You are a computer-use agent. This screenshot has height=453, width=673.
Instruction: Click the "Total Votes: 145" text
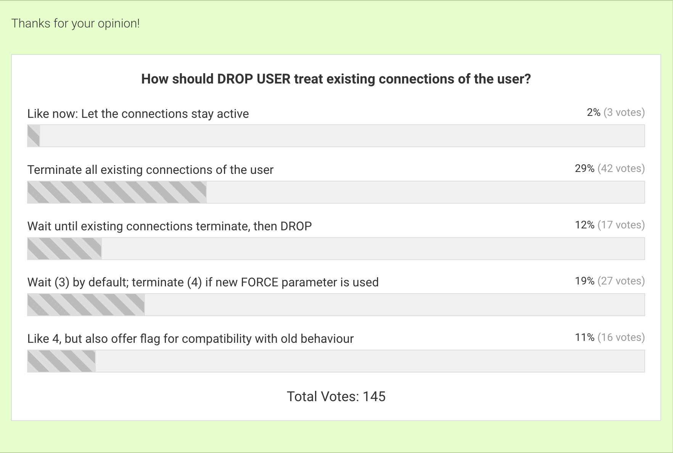pos(336,397)
